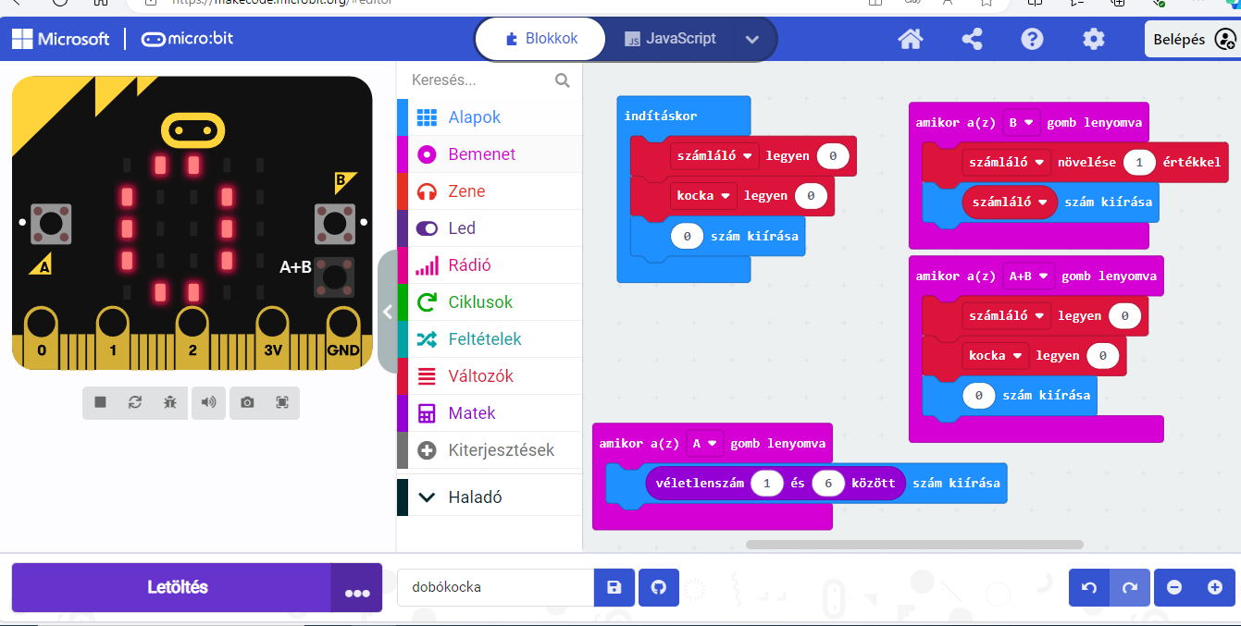Take a simulator screenshot with the camera icon
The width and height of the screenshot is (1241, 626).
247,402
